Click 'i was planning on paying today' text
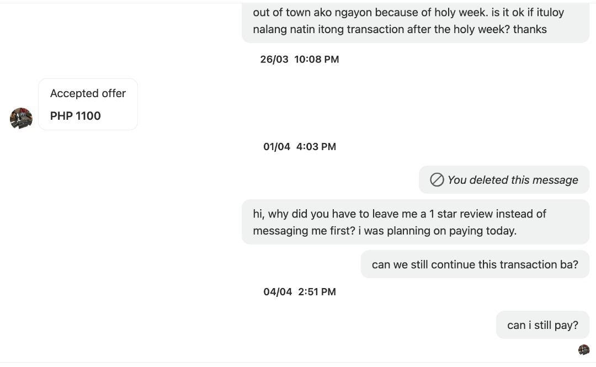 (x=437, y=231)
